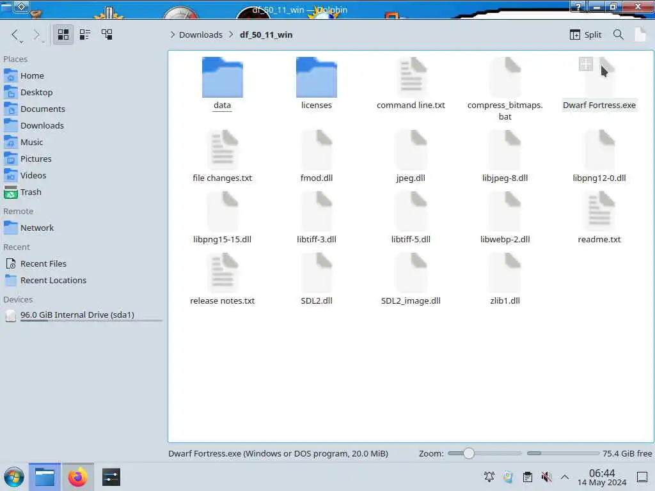655x491 pixels.
Task: Click the window help question button
Action: point(578,7)
